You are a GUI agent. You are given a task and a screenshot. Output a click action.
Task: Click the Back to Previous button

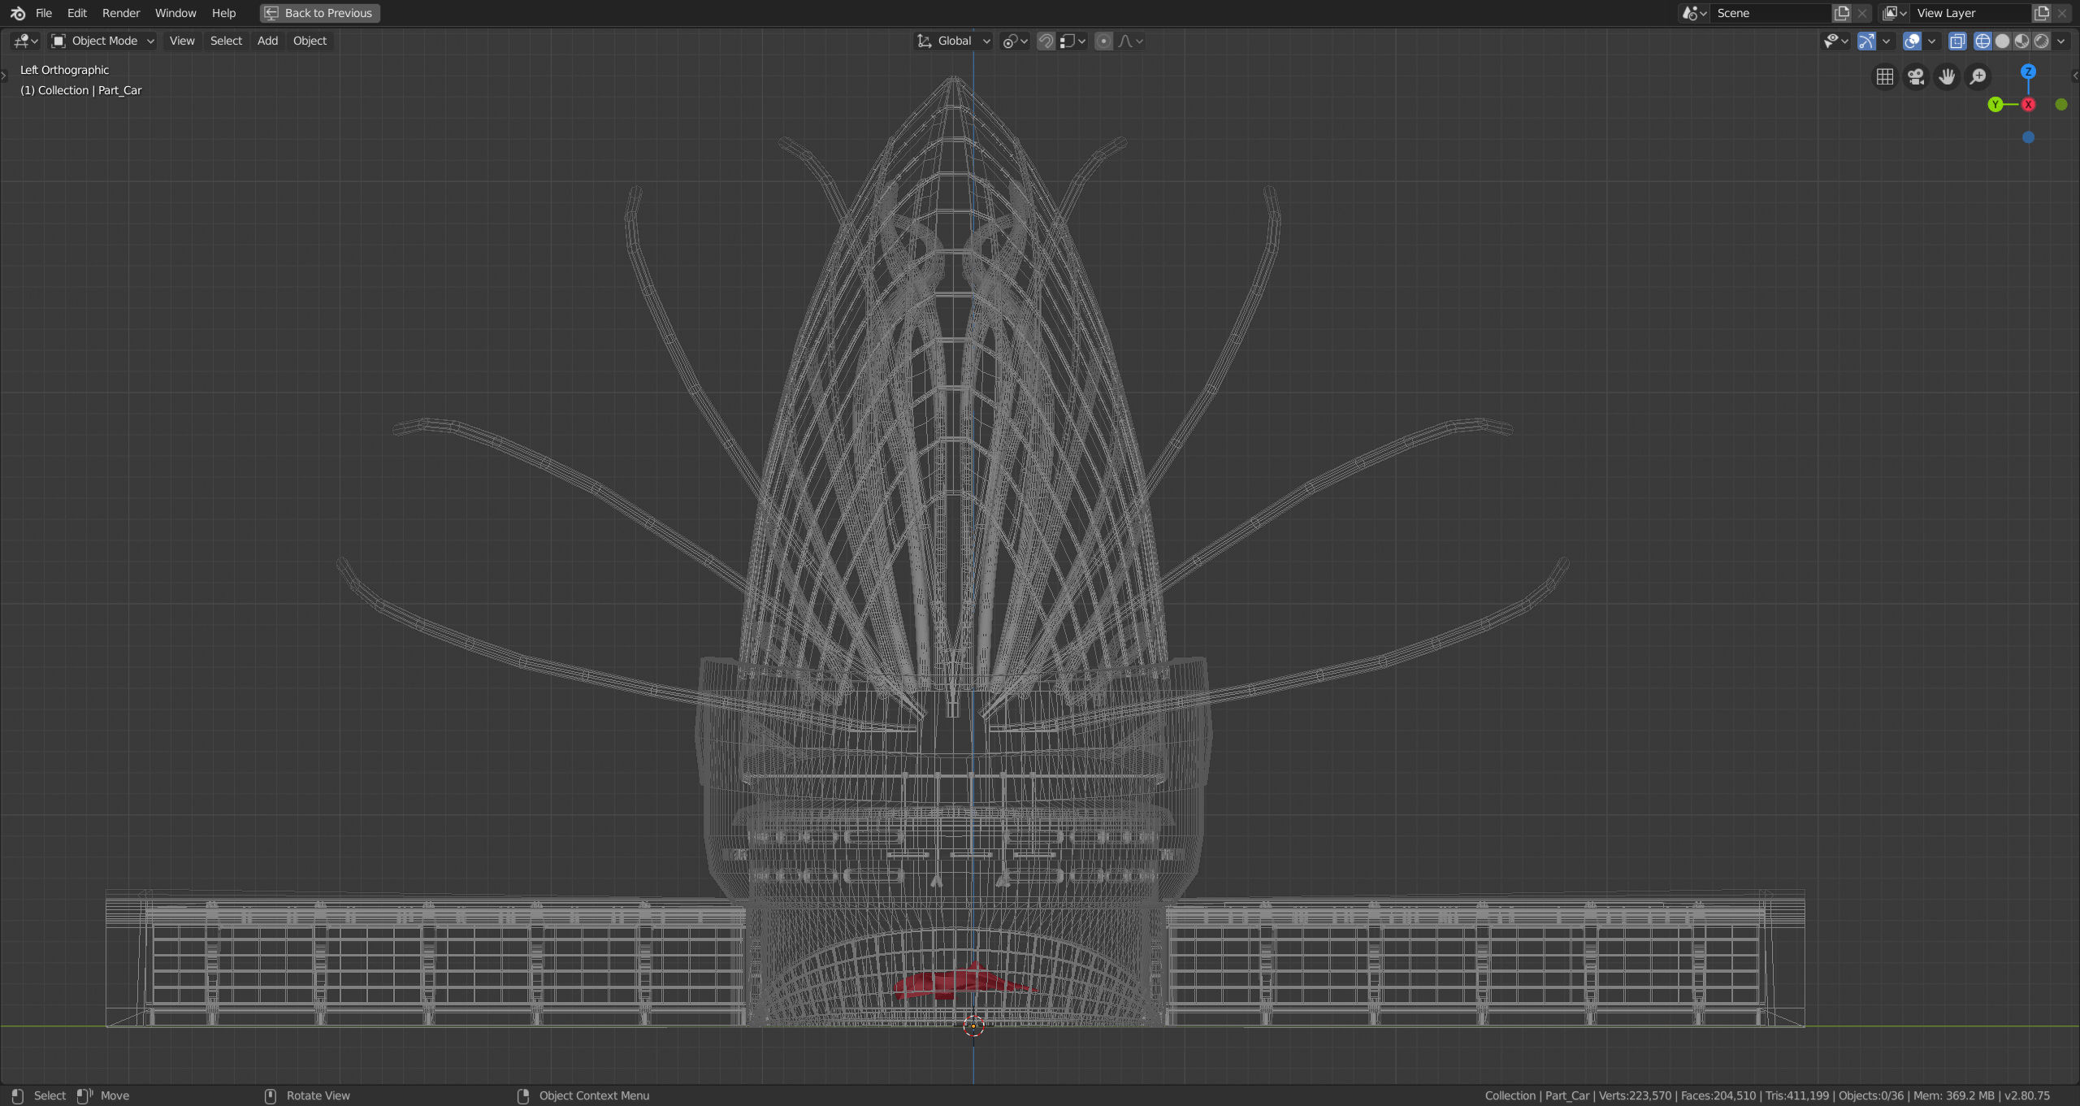319,13
